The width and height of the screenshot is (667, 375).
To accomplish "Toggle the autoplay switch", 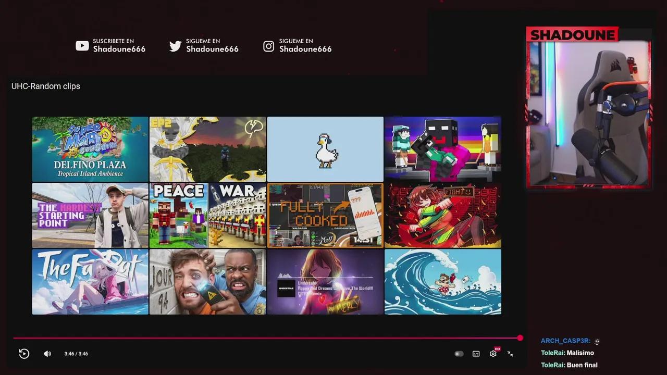I will coord(459,354).
